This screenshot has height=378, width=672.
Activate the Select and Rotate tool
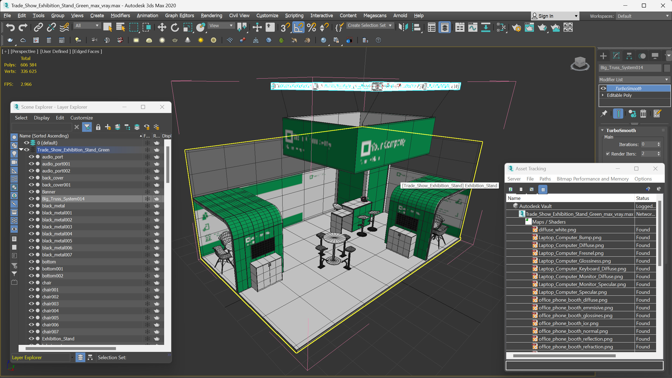(175, 27)
